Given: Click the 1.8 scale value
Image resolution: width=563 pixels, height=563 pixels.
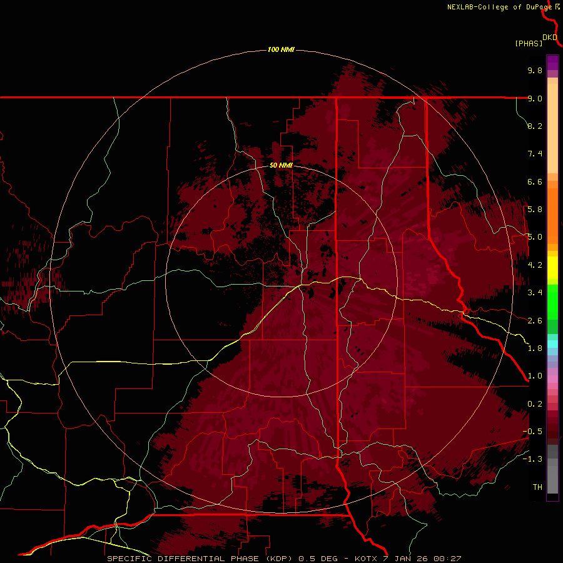Looking at the screenshot, I should click(x=535, y=348).
